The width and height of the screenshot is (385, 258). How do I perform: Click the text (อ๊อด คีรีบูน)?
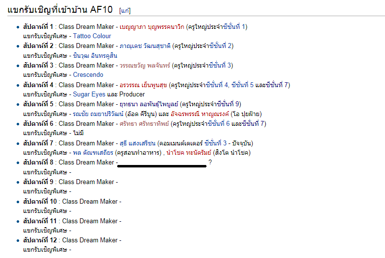141,114
